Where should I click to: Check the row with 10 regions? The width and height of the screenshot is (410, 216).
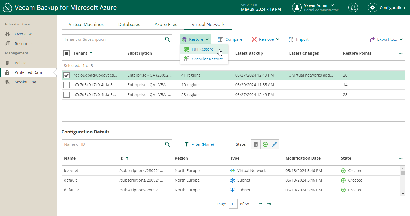[x=67, y=85]
